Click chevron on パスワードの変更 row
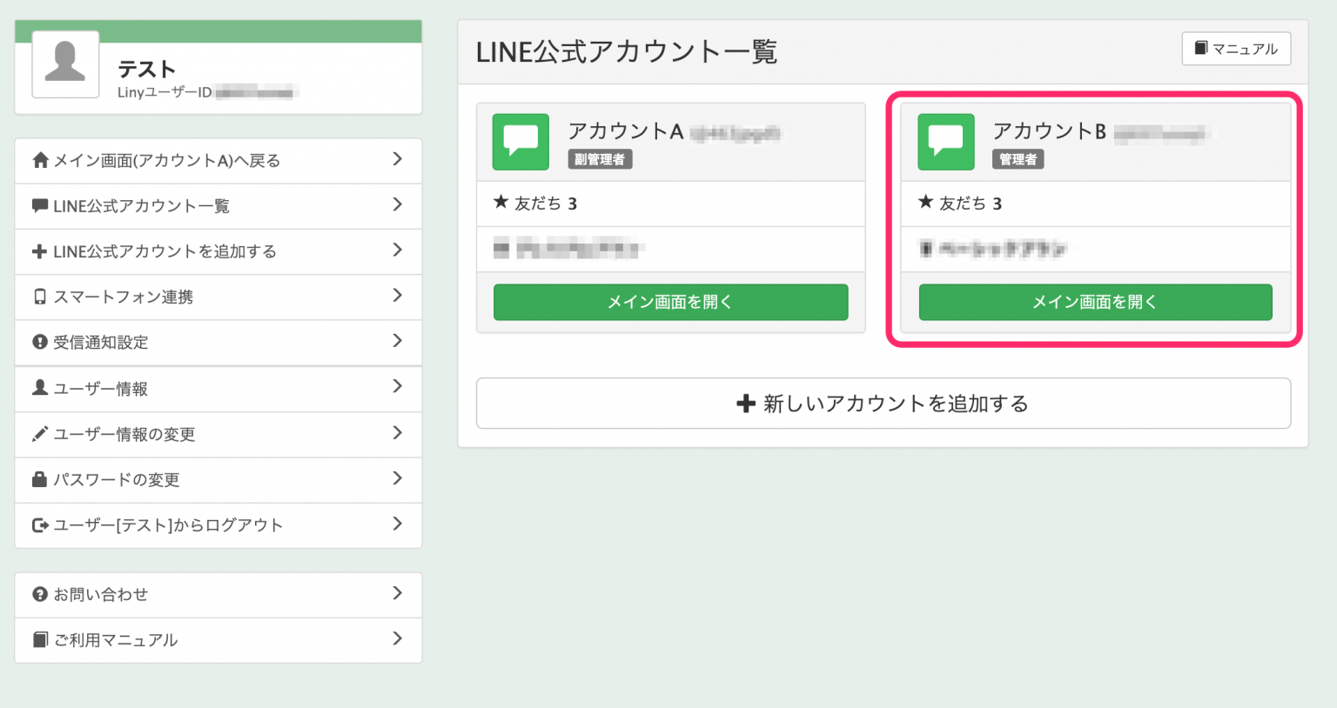 coord(398,478)
